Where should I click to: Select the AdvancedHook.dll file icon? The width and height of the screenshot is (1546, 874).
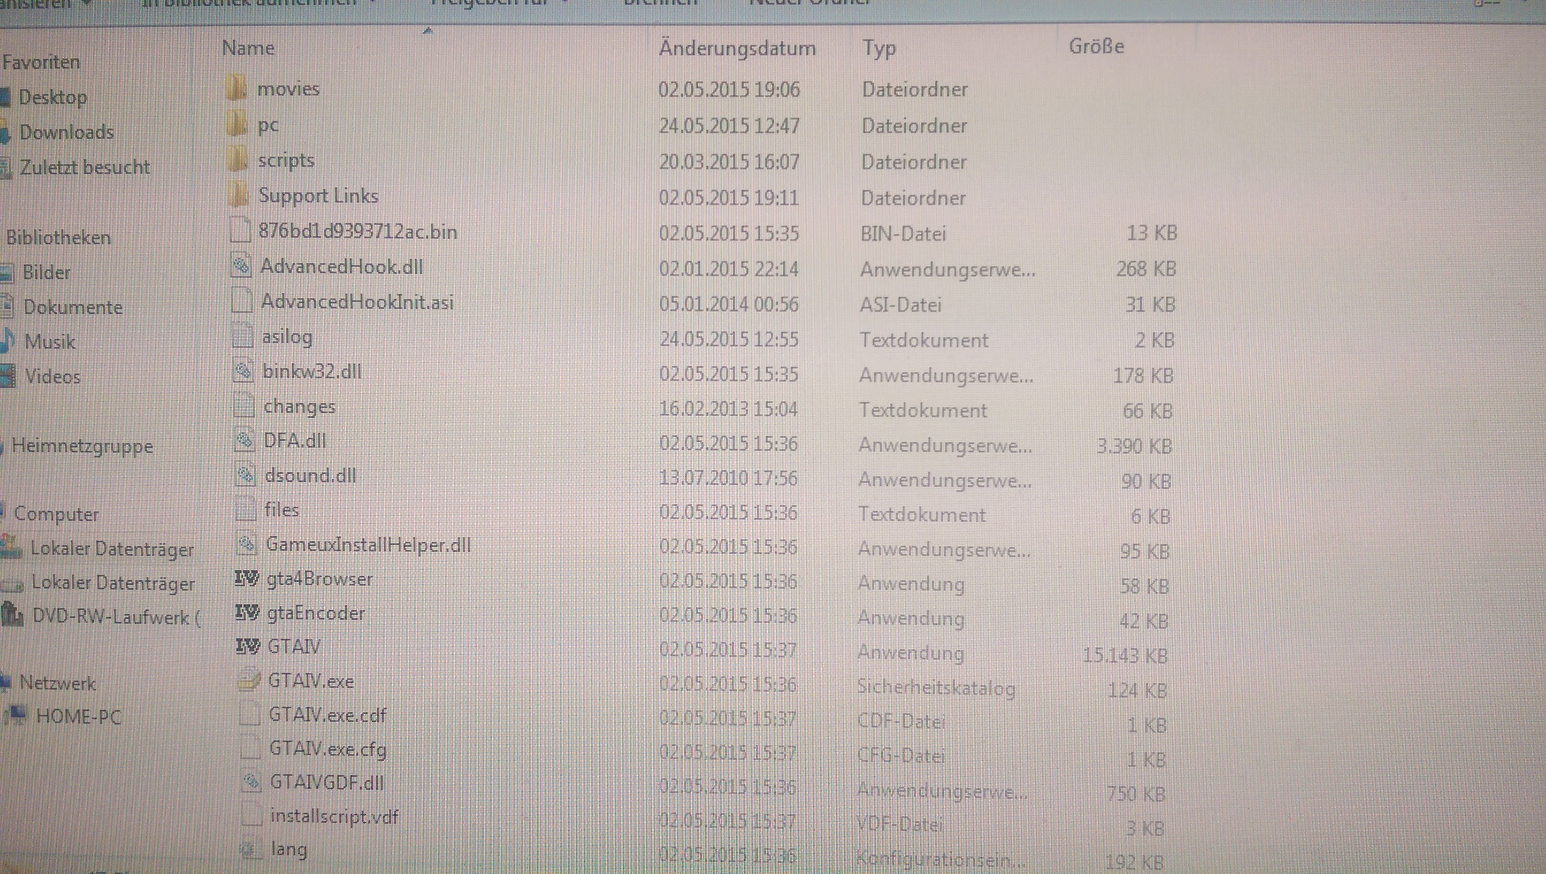(x=242, y=266)
